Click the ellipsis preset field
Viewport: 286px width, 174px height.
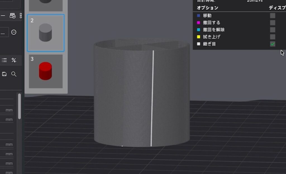click(4, 32)
